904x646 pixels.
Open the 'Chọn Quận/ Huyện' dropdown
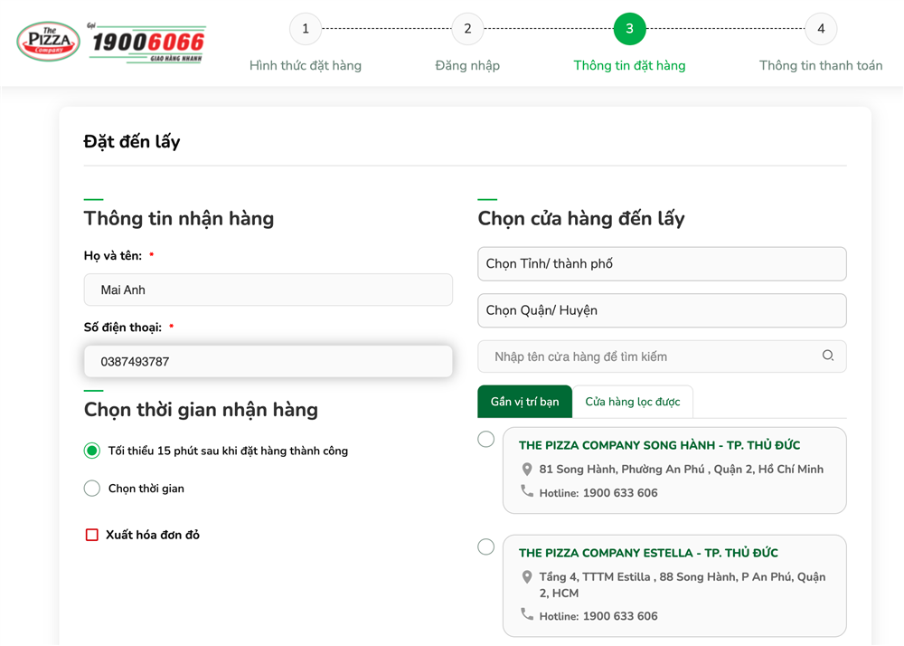pyautogui.click(x=662, y=310)
